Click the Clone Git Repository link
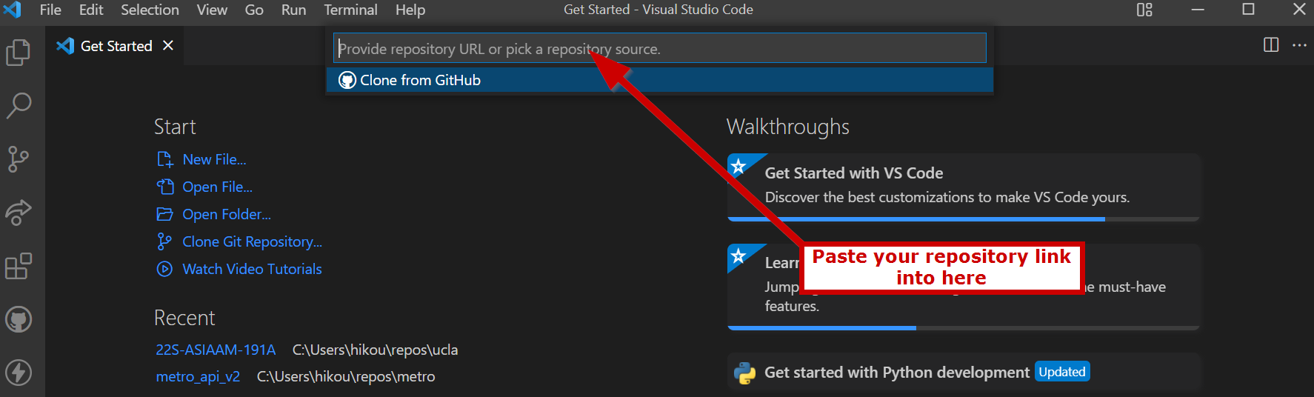The height and width of the screenshot is (397, 1314). 252,241
